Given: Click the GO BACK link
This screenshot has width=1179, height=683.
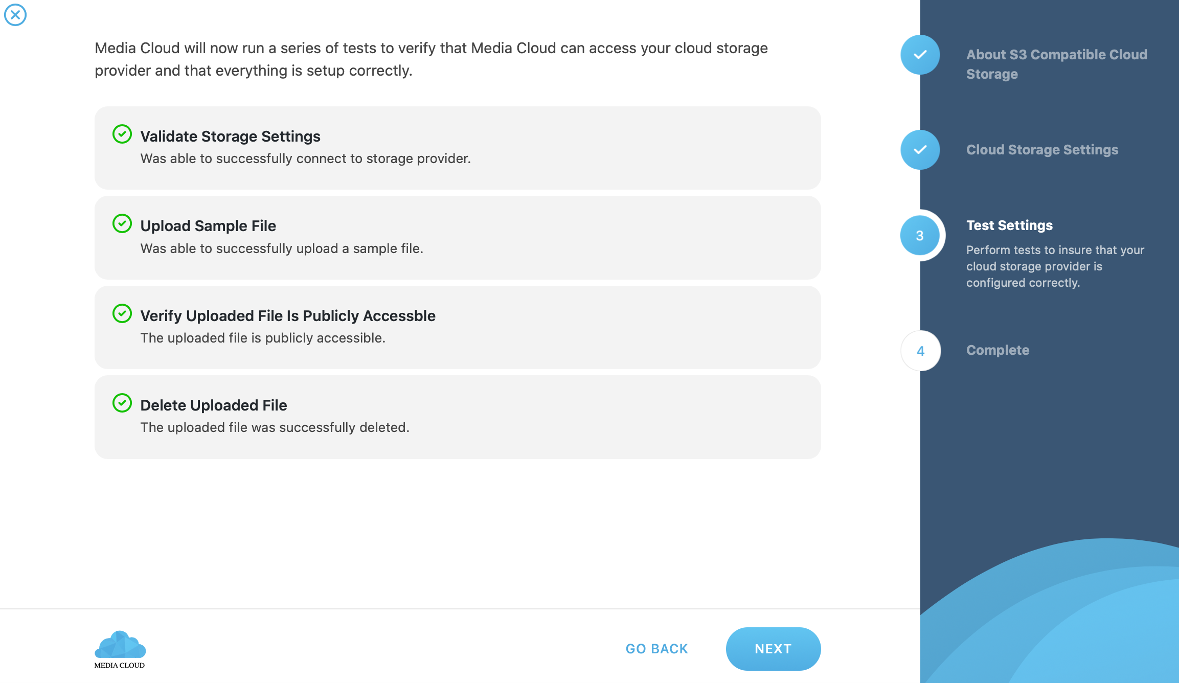Looking at the screenshot, I should (x=656, y=649).
